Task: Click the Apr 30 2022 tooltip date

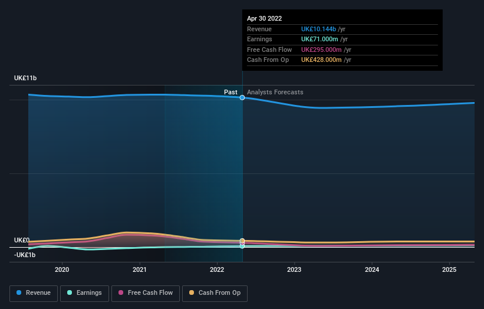Action: point(264,18)
